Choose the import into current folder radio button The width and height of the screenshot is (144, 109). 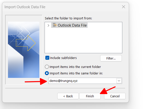pos(47,67)
